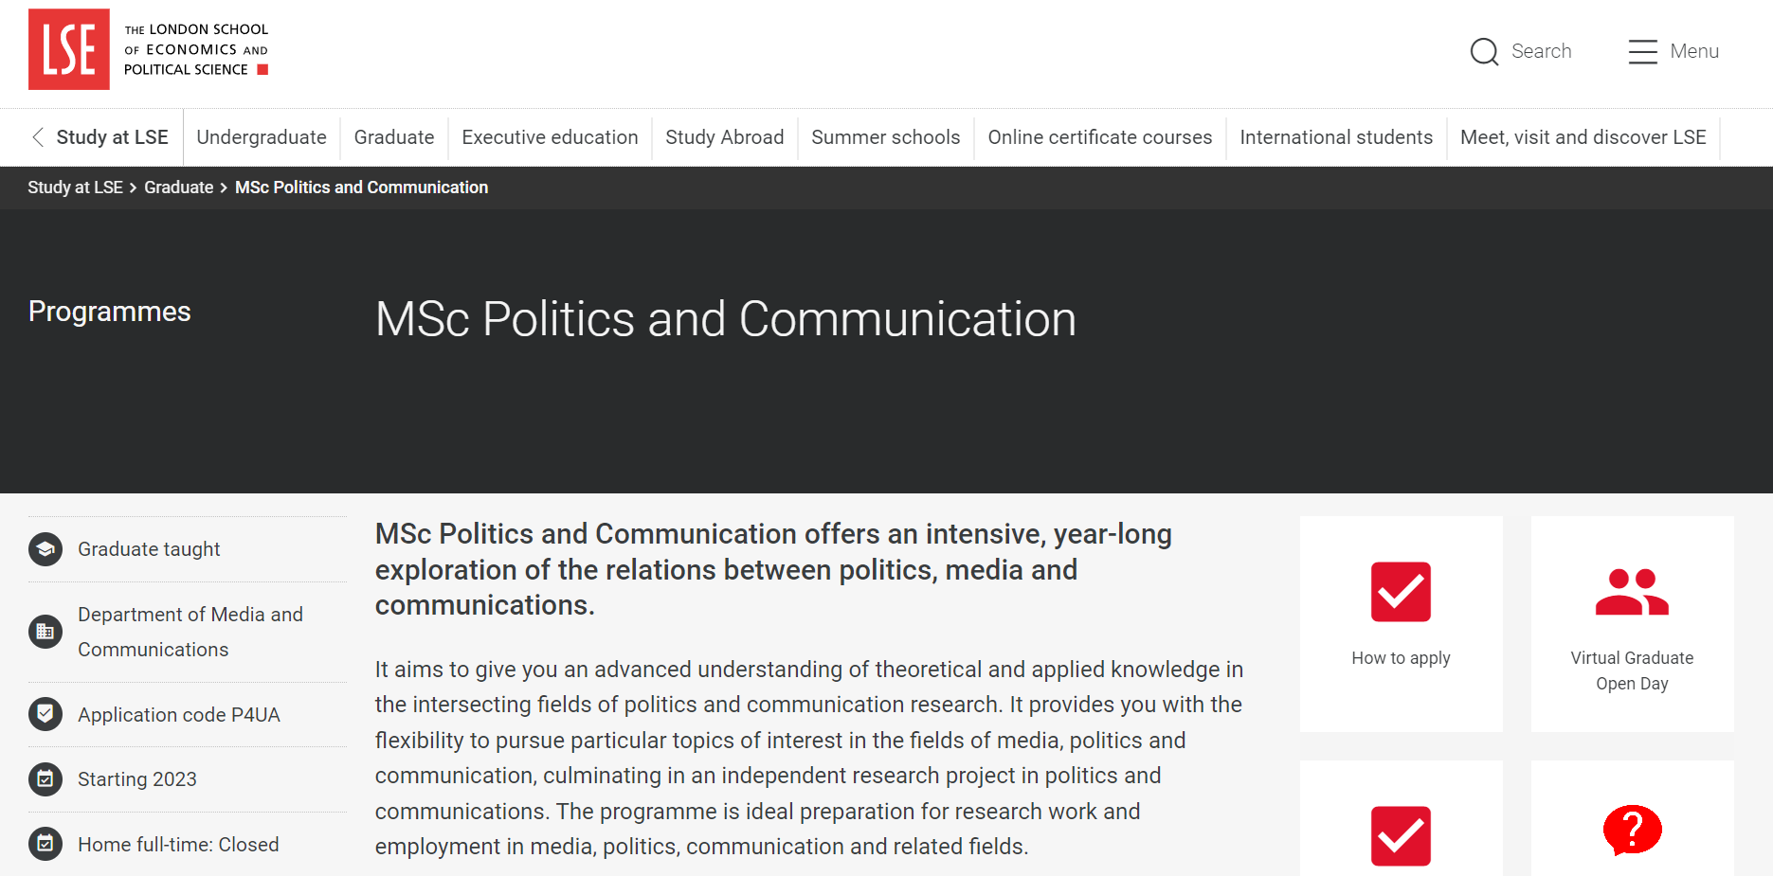Open the Summer schools nav item
The height and width of the screenshot is (876, 1773).
click(x=886, y=137)
